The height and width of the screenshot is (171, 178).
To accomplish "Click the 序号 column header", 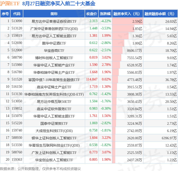I will (5, 14).
